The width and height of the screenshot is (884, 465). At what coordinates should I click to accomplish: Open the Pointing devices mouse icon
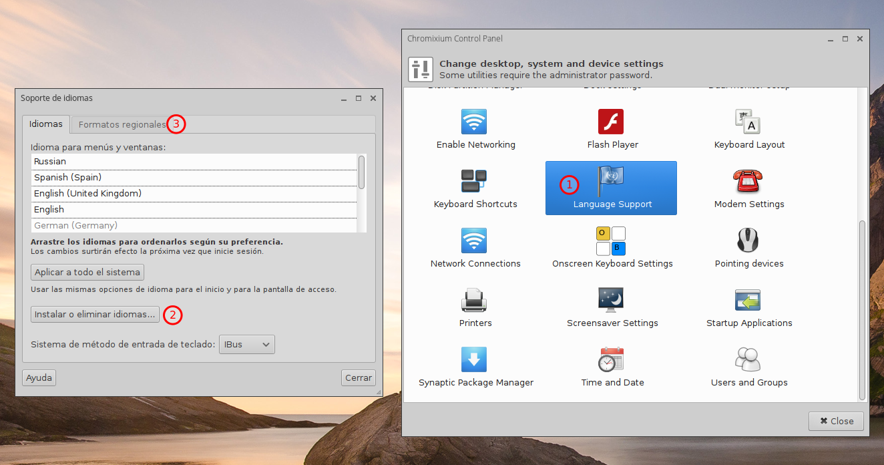click(x=748, y=241)
